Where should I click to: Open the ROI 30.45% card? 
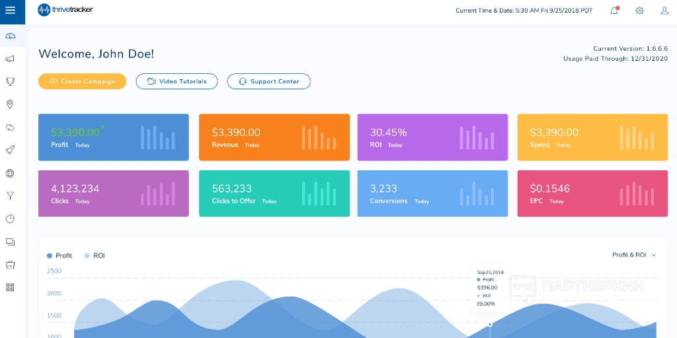point(432,137)
